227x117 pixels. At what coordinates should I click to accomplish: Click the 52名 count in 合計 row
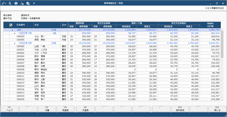tap(54, 30)
